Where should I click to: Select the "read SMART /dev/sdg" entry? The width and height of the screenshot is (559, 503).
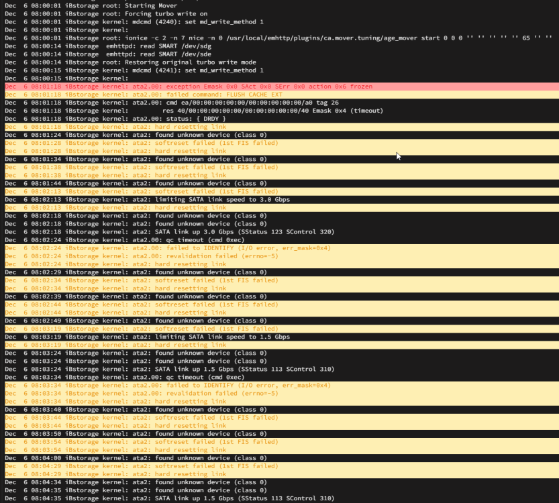(x=282, y=46)
